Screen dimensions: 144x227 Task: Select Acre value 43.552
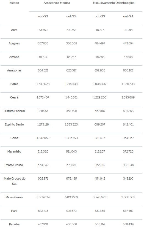43,30
